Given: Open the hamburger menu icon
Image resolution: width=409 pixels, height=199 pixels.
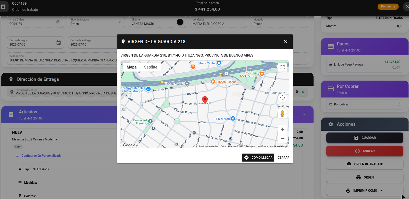Looking at the screenshot, I should (3, 6).
